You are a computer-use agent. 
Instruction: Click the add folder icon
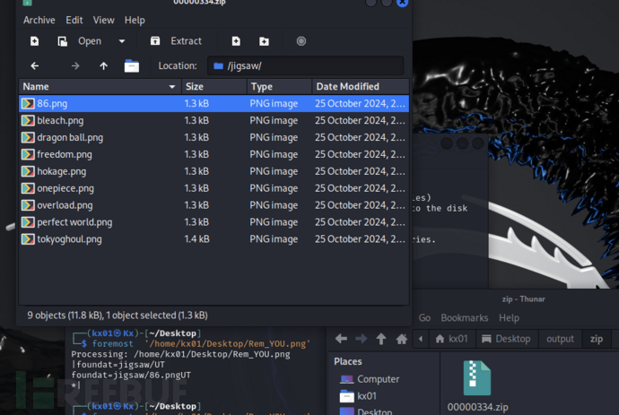[264, 41]
